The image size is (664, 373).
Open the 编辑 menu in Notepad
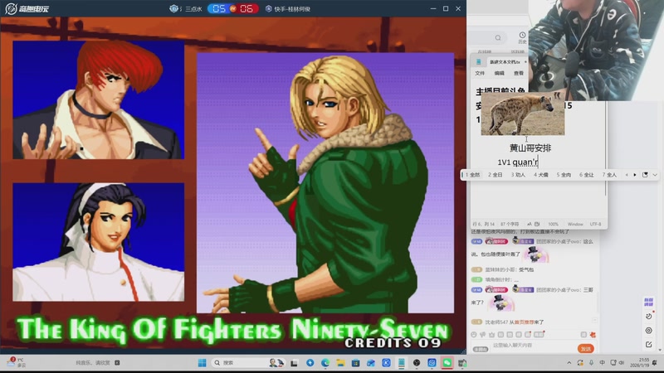(500, 73)
